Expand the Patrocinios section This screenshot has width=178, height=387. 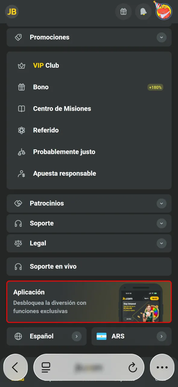(162, 203)
